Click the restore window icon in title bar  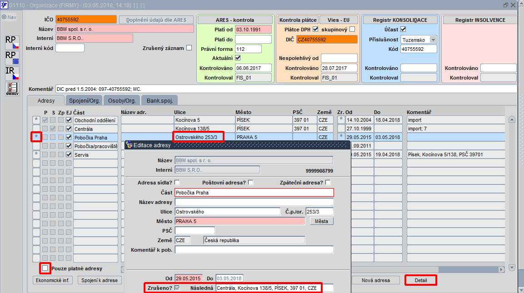click(506, 5)
